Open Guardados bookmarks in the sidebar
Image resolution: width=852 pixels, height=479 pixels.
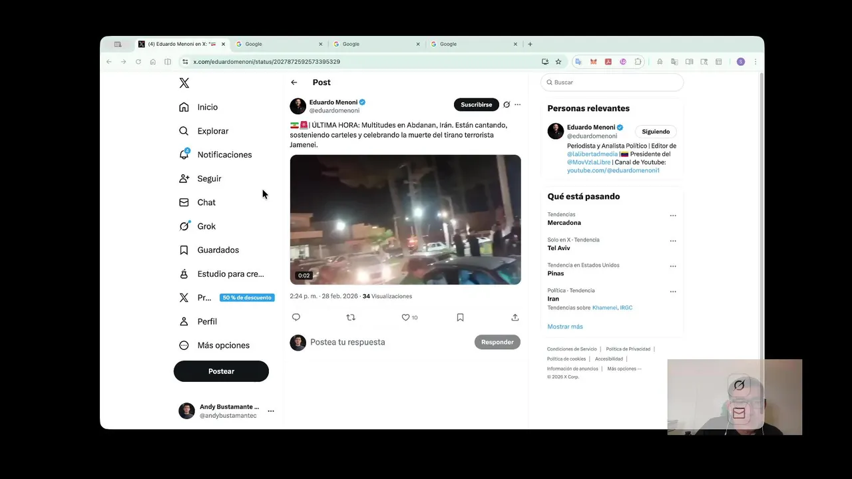tap(209, 250)
